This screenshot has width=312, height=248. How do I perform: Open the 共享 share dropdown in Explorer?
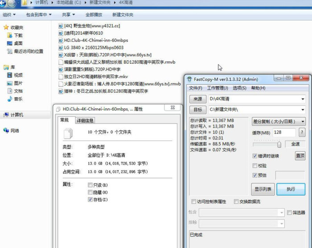pyautogui.click(x=69, y=15)
